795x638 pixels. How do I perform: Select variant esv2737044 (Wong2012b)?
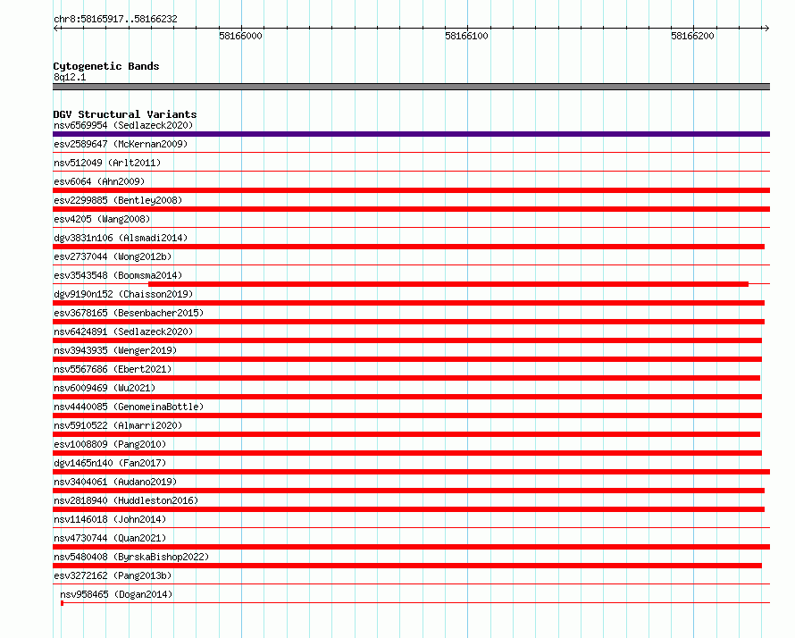pos(113,256)
